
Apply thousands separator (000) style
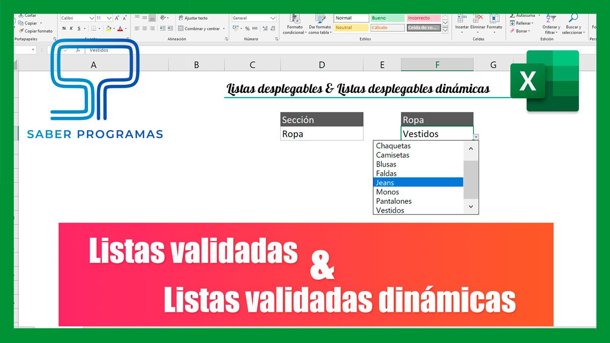(254, 28)
